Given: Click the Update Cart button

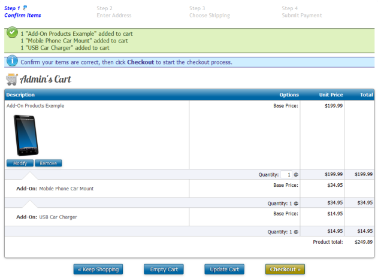Looking at the screenshot, I should pos(224,269).
